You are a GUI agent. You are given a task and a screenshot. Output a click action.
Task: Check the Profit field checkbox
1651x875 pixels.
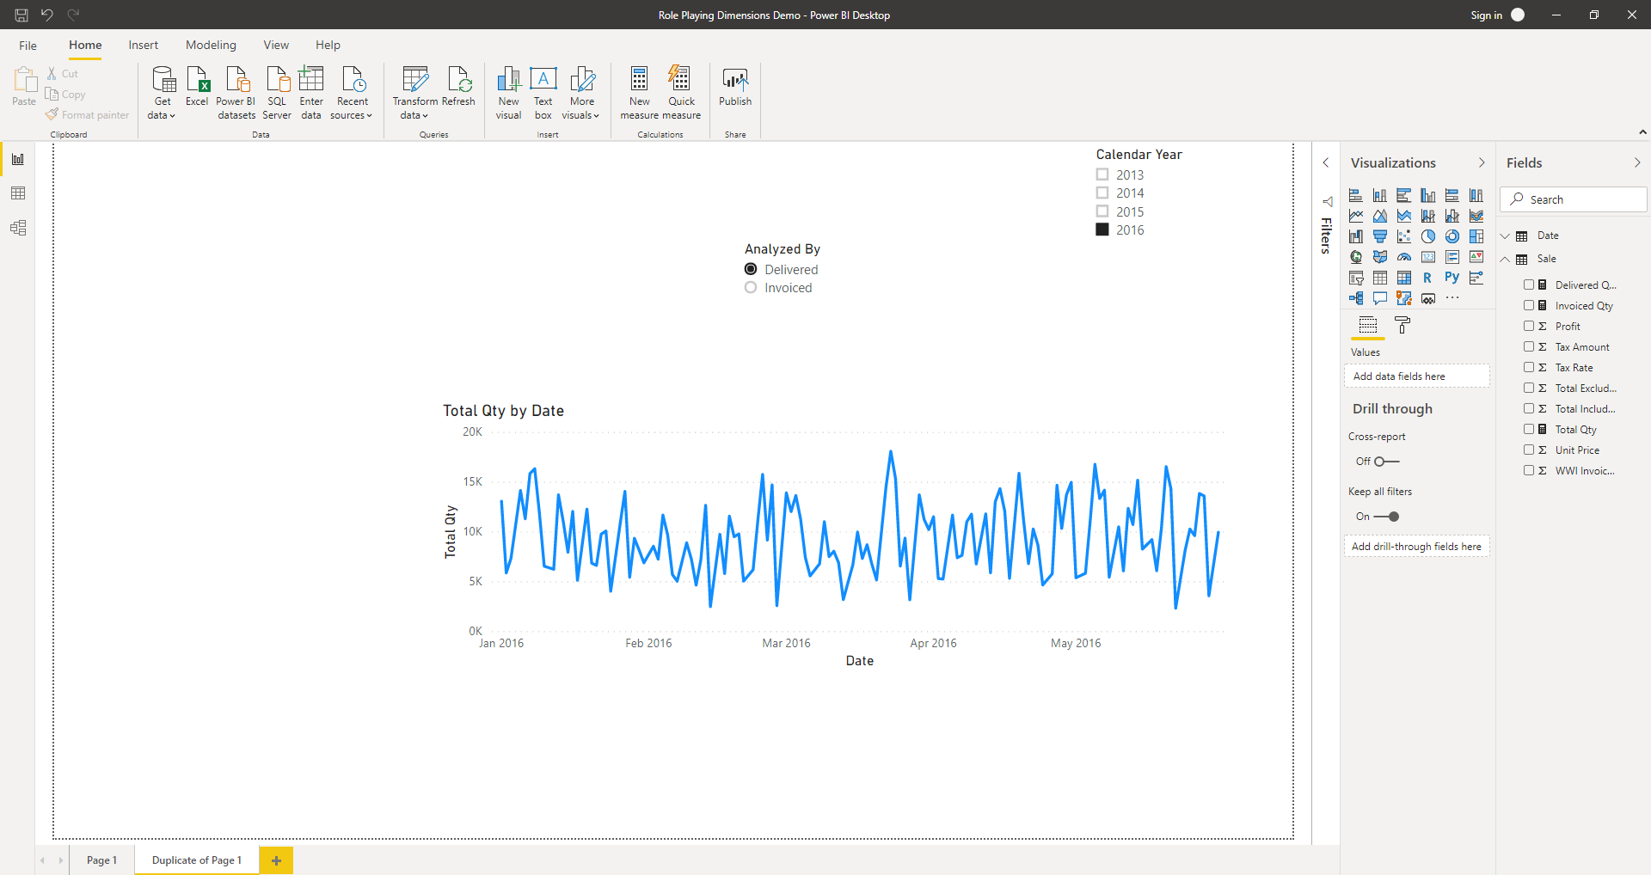pyautogui.click(x=1529, y=326)
